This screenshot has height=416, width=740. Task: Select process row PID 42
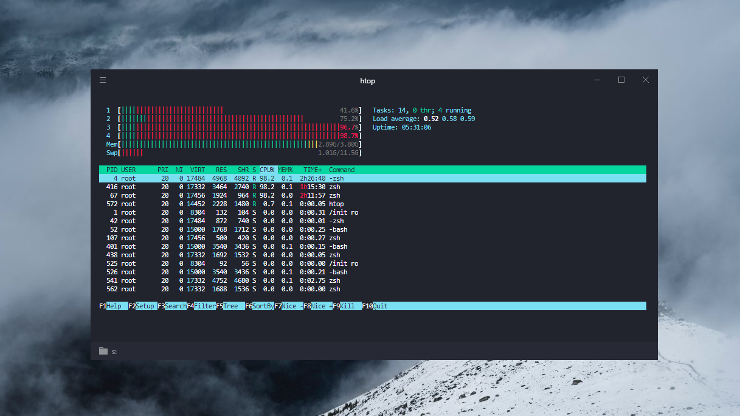coord(373,221)
